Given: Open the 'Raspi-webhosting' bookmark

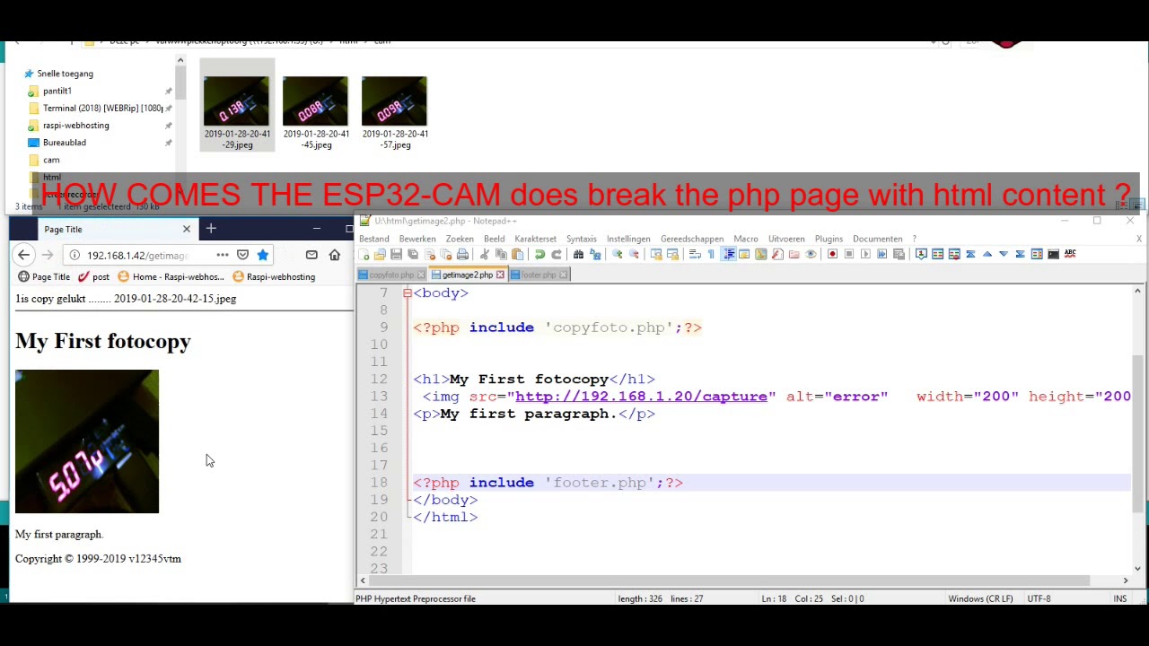Looking at the screenshot, I should [x=274, y=276].
